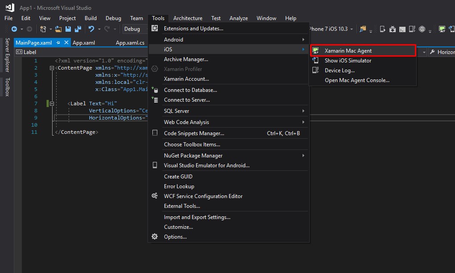
Task: Open the Analyze menu
Action: [238, 18]
